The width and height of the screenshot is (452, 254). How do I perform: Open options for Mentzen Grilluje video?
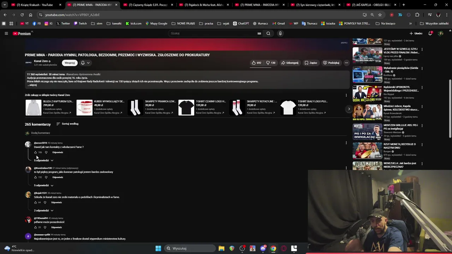coord(422,126)
